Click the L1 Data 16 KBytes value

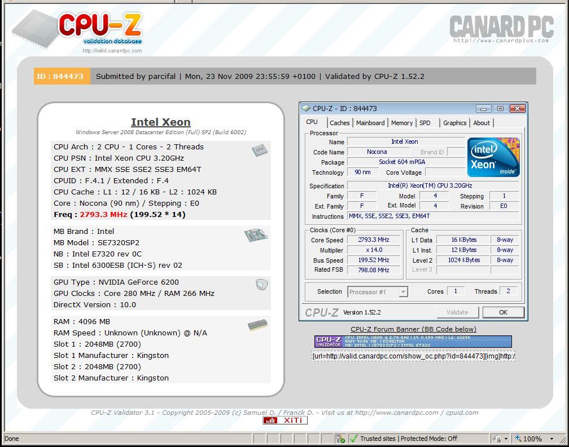pos(463,240)
